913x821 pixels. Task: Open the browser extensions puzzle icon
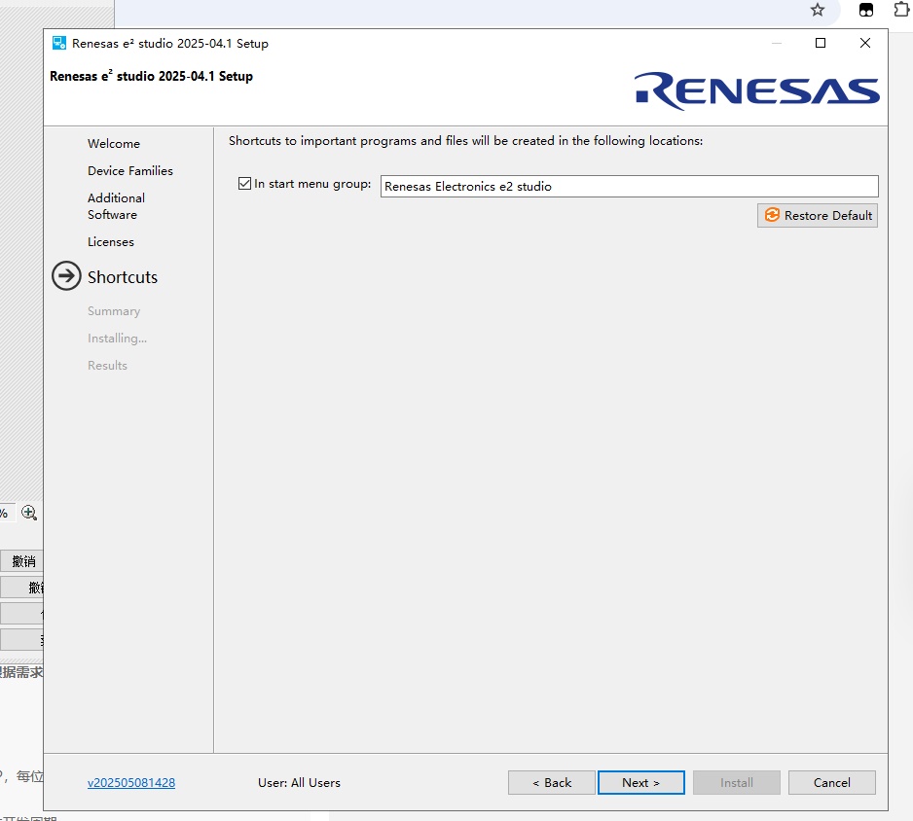click(900, 10)
